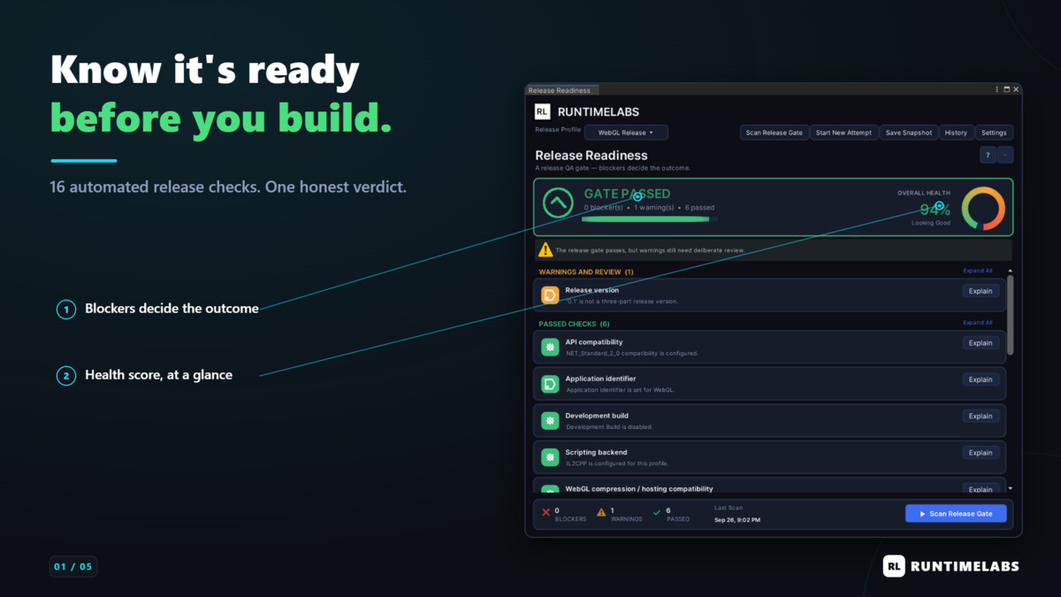Click the collapse dash button beside help
The height and width of the screenshot is (597, 1061).
[1005, 155]
